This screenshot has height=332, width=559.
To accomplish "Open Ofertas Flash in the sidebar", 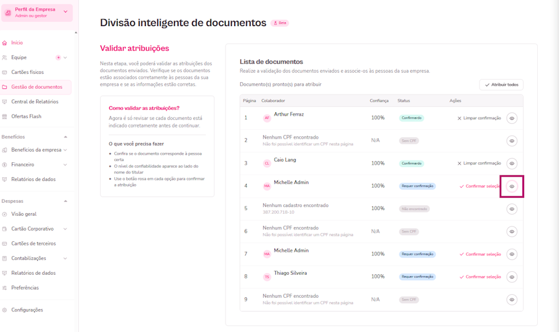I will (26, 116).
